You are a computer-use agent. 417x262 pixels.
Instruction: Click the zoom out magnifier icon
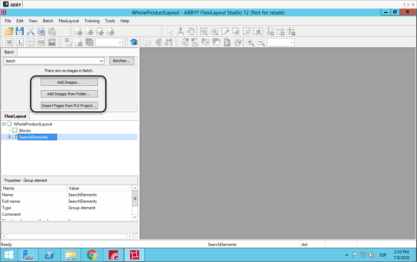(x=261, y=42)
